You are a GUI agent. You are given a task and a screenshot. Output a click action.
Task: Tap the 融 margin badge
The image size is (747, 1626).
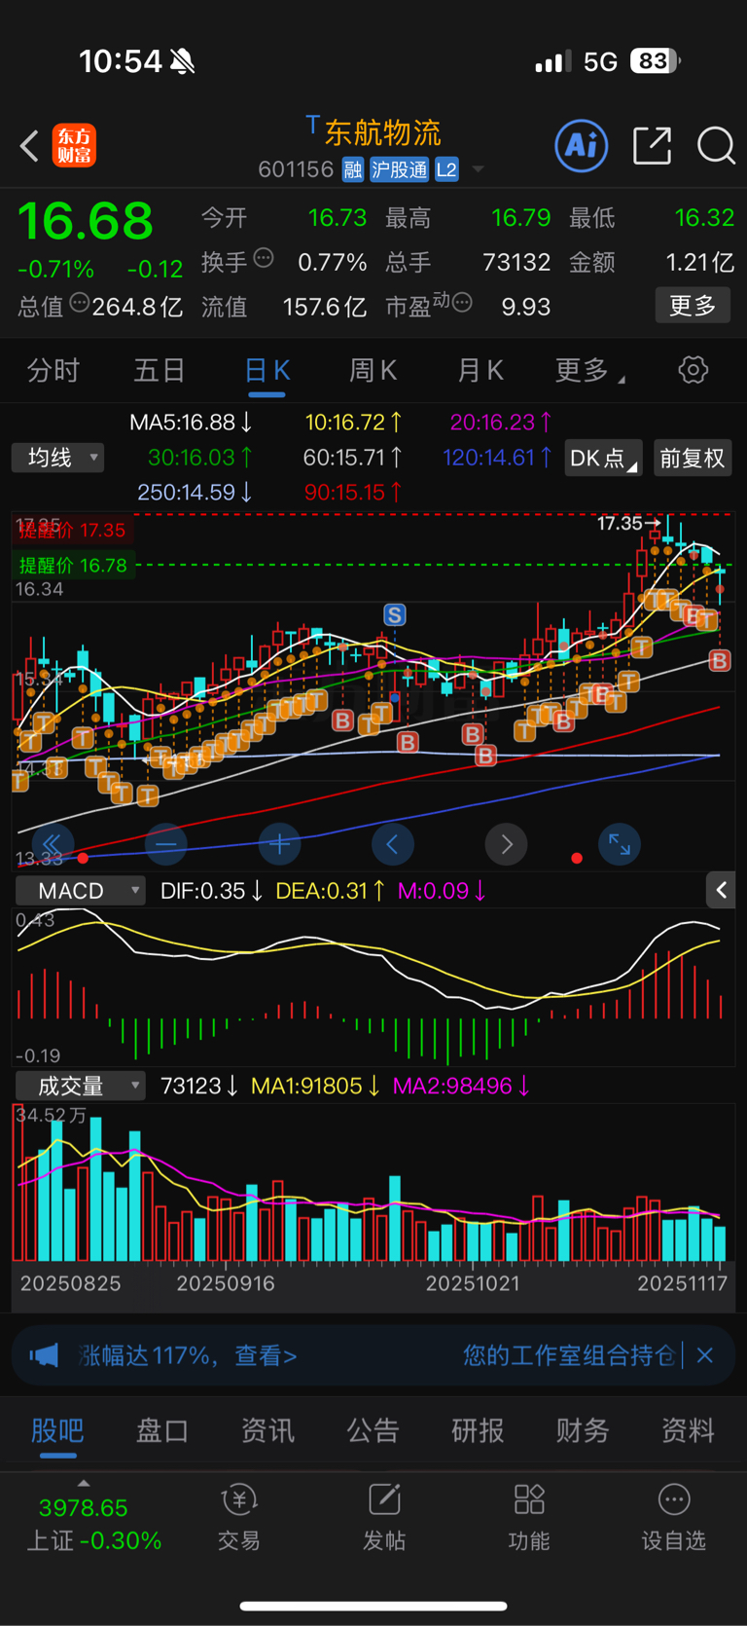click(353, 170)
